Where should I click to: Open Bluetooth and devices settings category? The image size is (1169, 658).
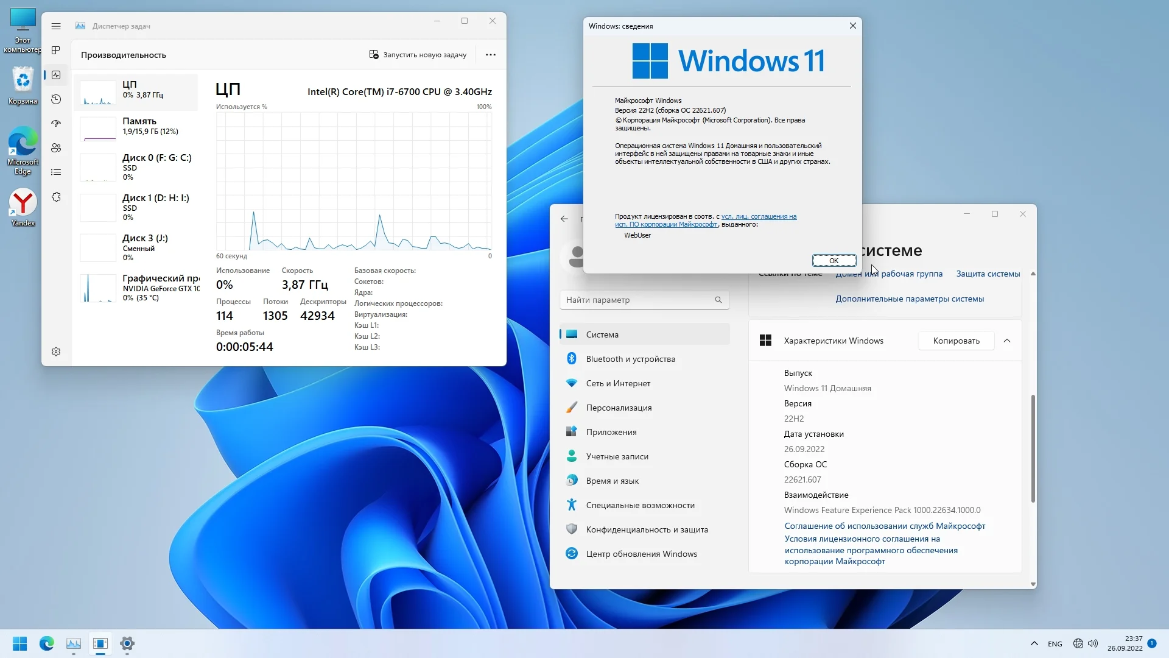tap(630, 359)
